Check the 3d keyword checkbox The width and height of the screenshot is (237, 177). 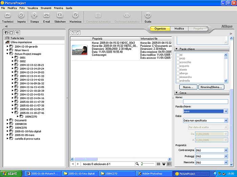[x=178, y=55]
